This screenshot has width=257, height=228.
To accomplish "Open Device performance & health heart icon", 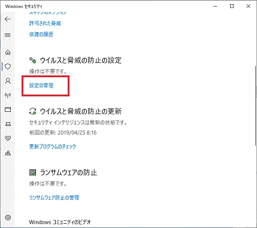I will tap(8, 138).
